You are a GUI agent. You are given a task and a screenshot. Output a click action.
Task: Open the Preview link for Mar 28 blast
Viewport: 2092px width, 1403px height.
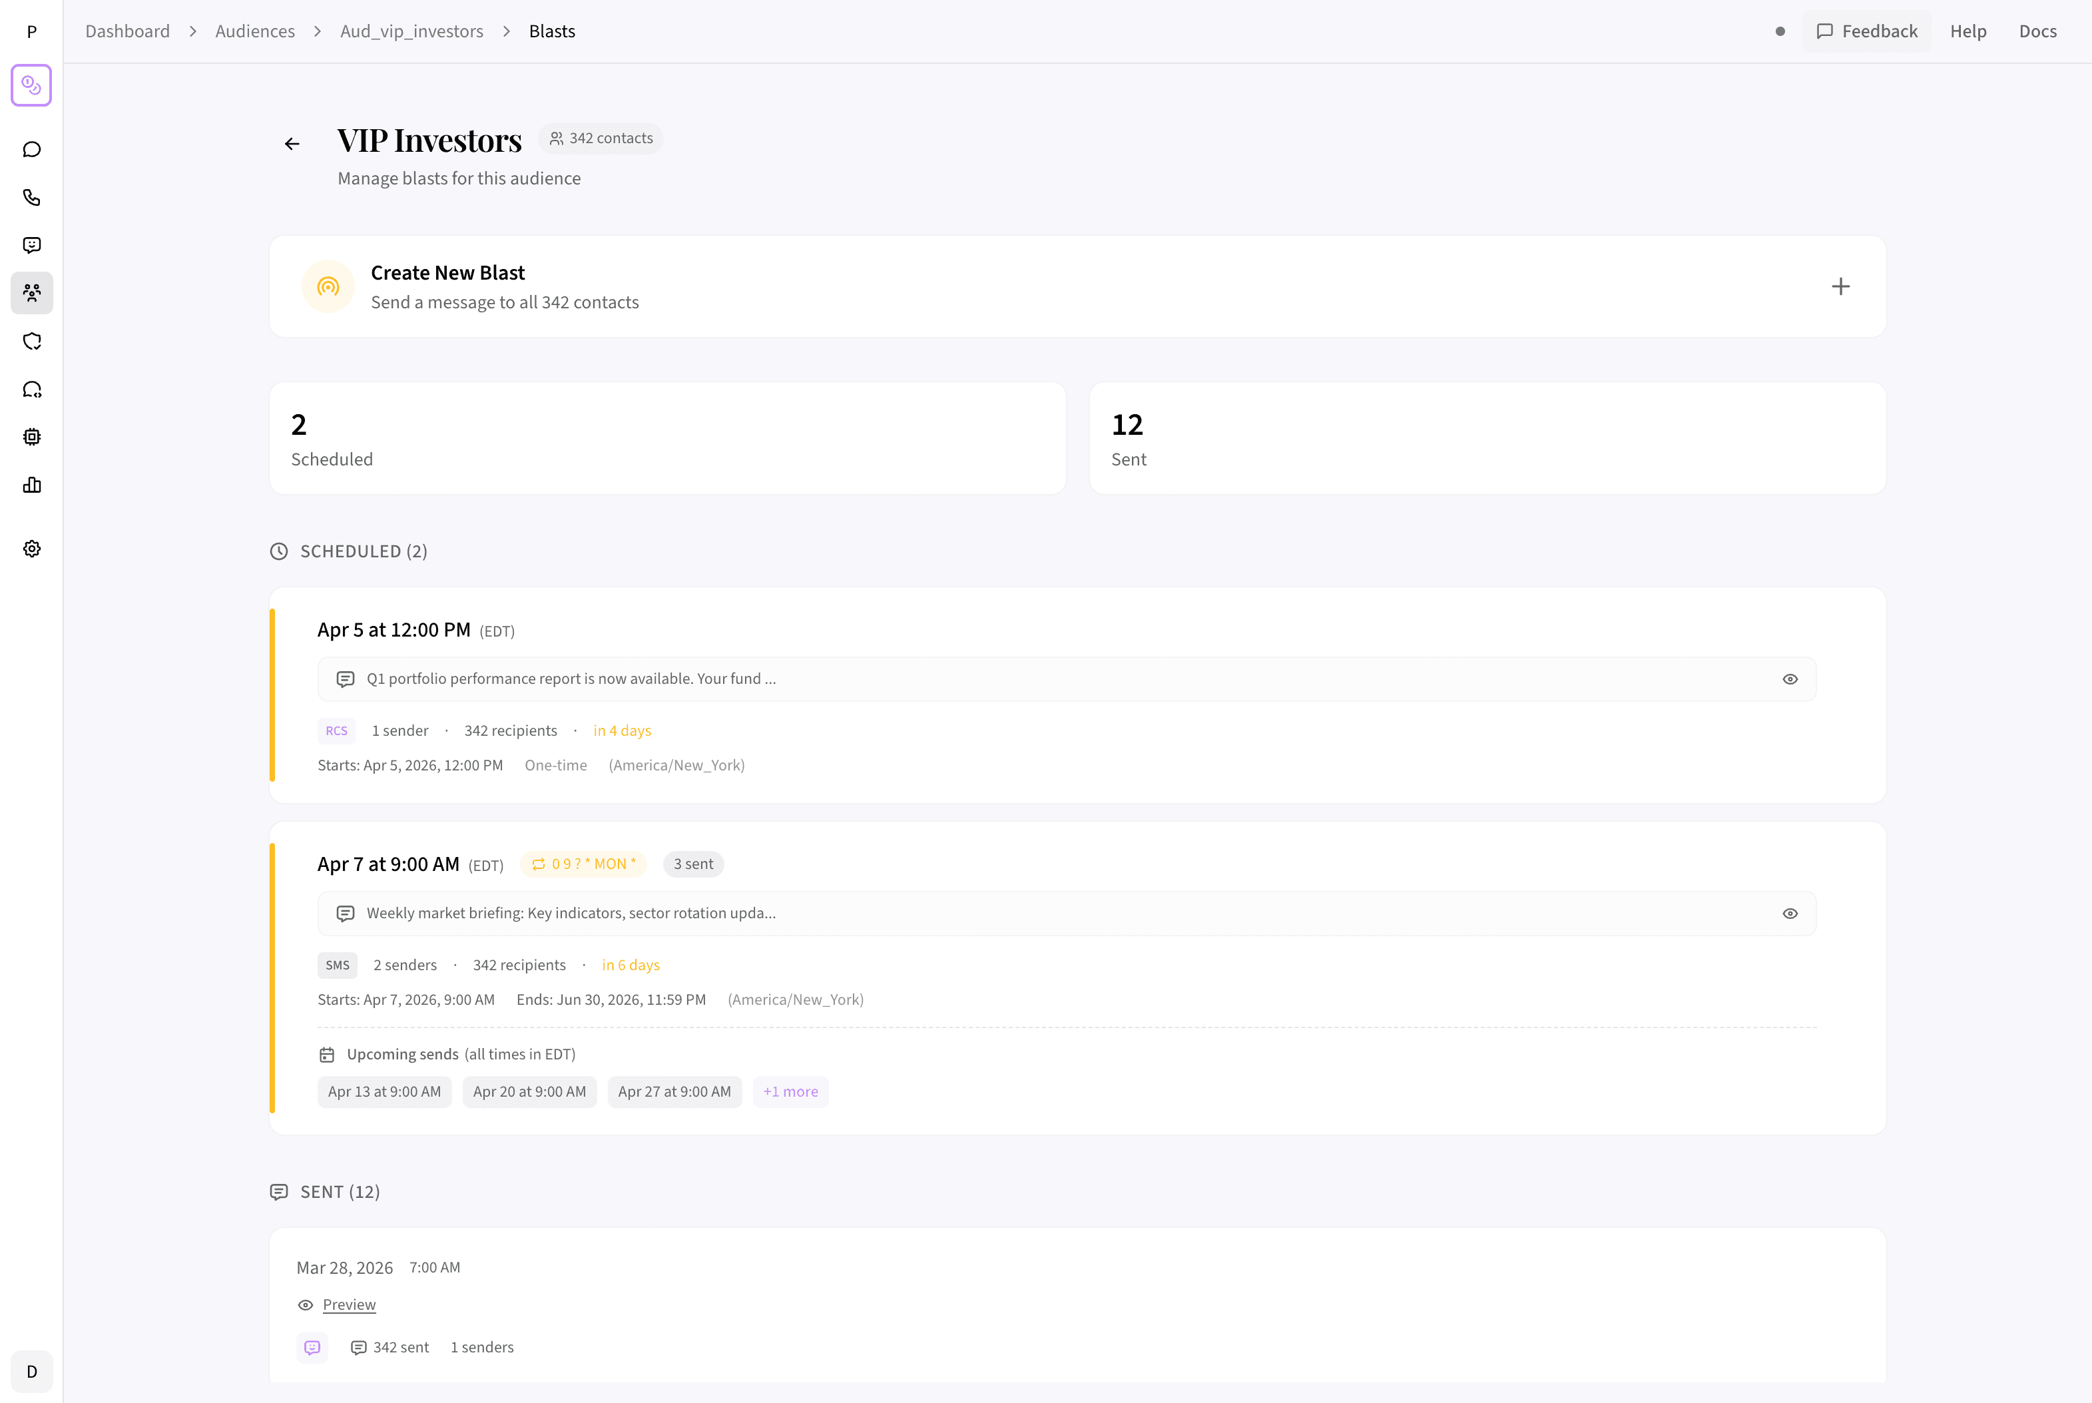click(x=349, y=1304)
